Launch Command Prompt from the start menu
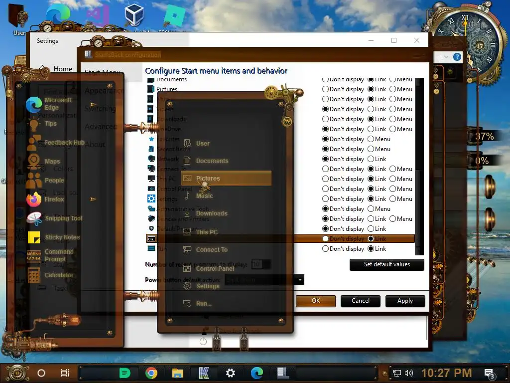This screenshot has width=510, height=383. pyautogui.click(x=50, y=256)
